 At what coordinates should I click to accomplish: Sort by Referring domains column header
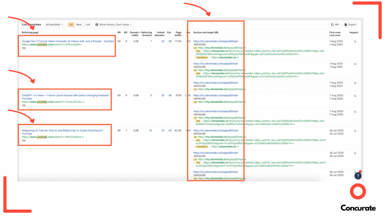tap(147, 34)
